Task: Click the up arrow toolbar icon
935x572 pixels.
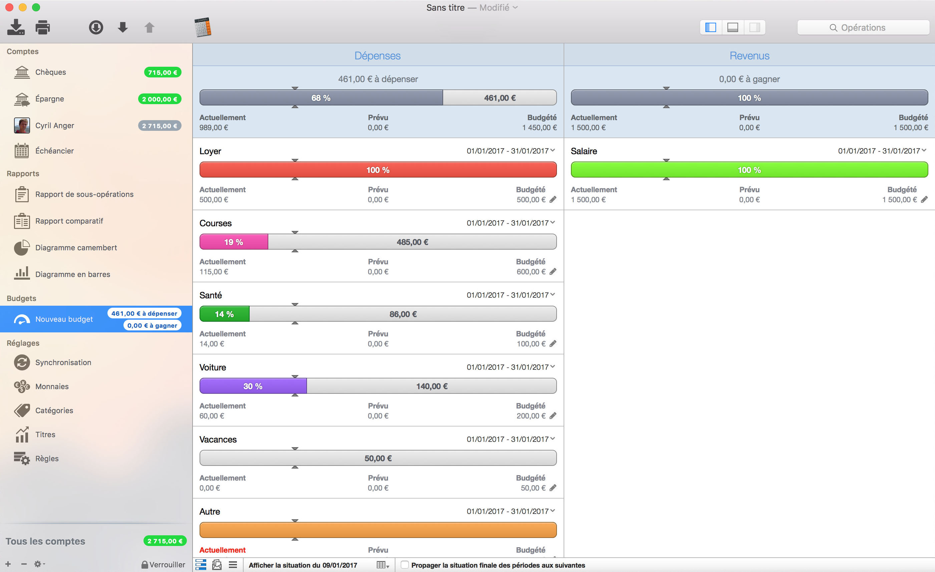Action: (149, 27)
